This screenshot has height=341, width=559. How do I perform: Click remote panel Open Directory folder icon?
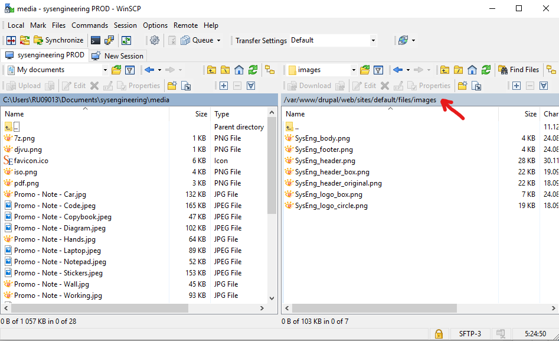pos(365,70)
